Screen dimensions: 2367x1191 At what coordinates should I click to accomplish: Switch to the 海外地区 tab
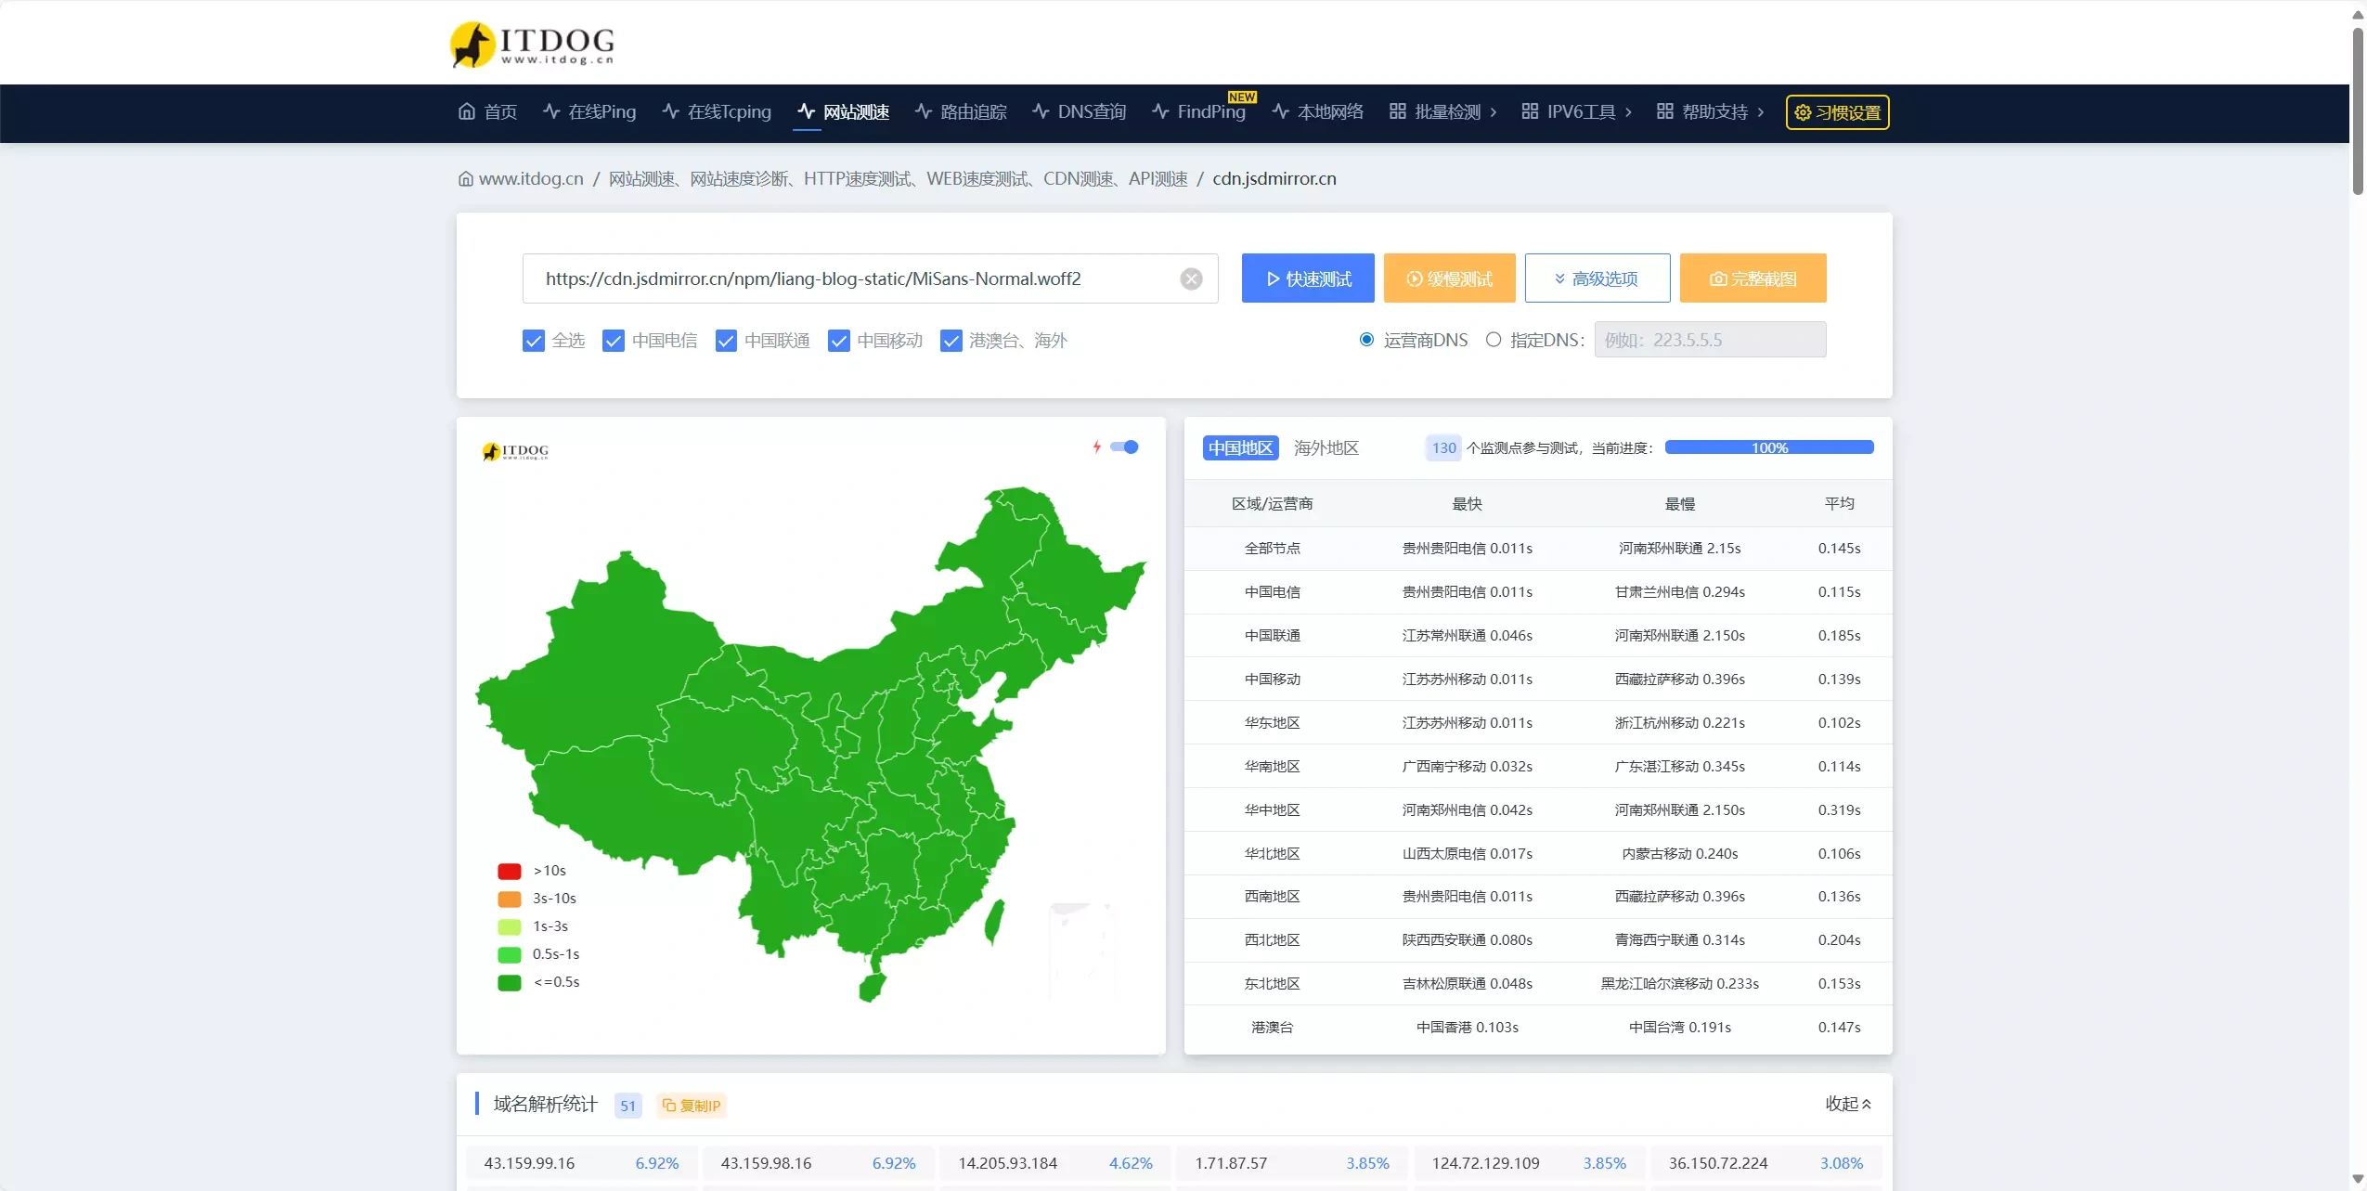click(x=1326, y=448)
